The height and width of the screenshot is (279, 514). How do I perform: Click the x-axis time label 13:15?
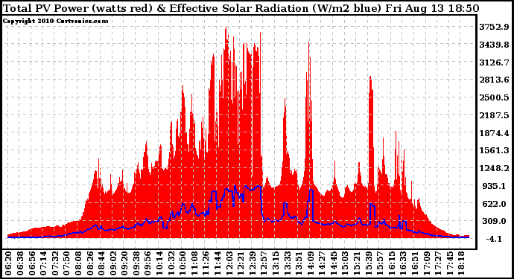276,263
